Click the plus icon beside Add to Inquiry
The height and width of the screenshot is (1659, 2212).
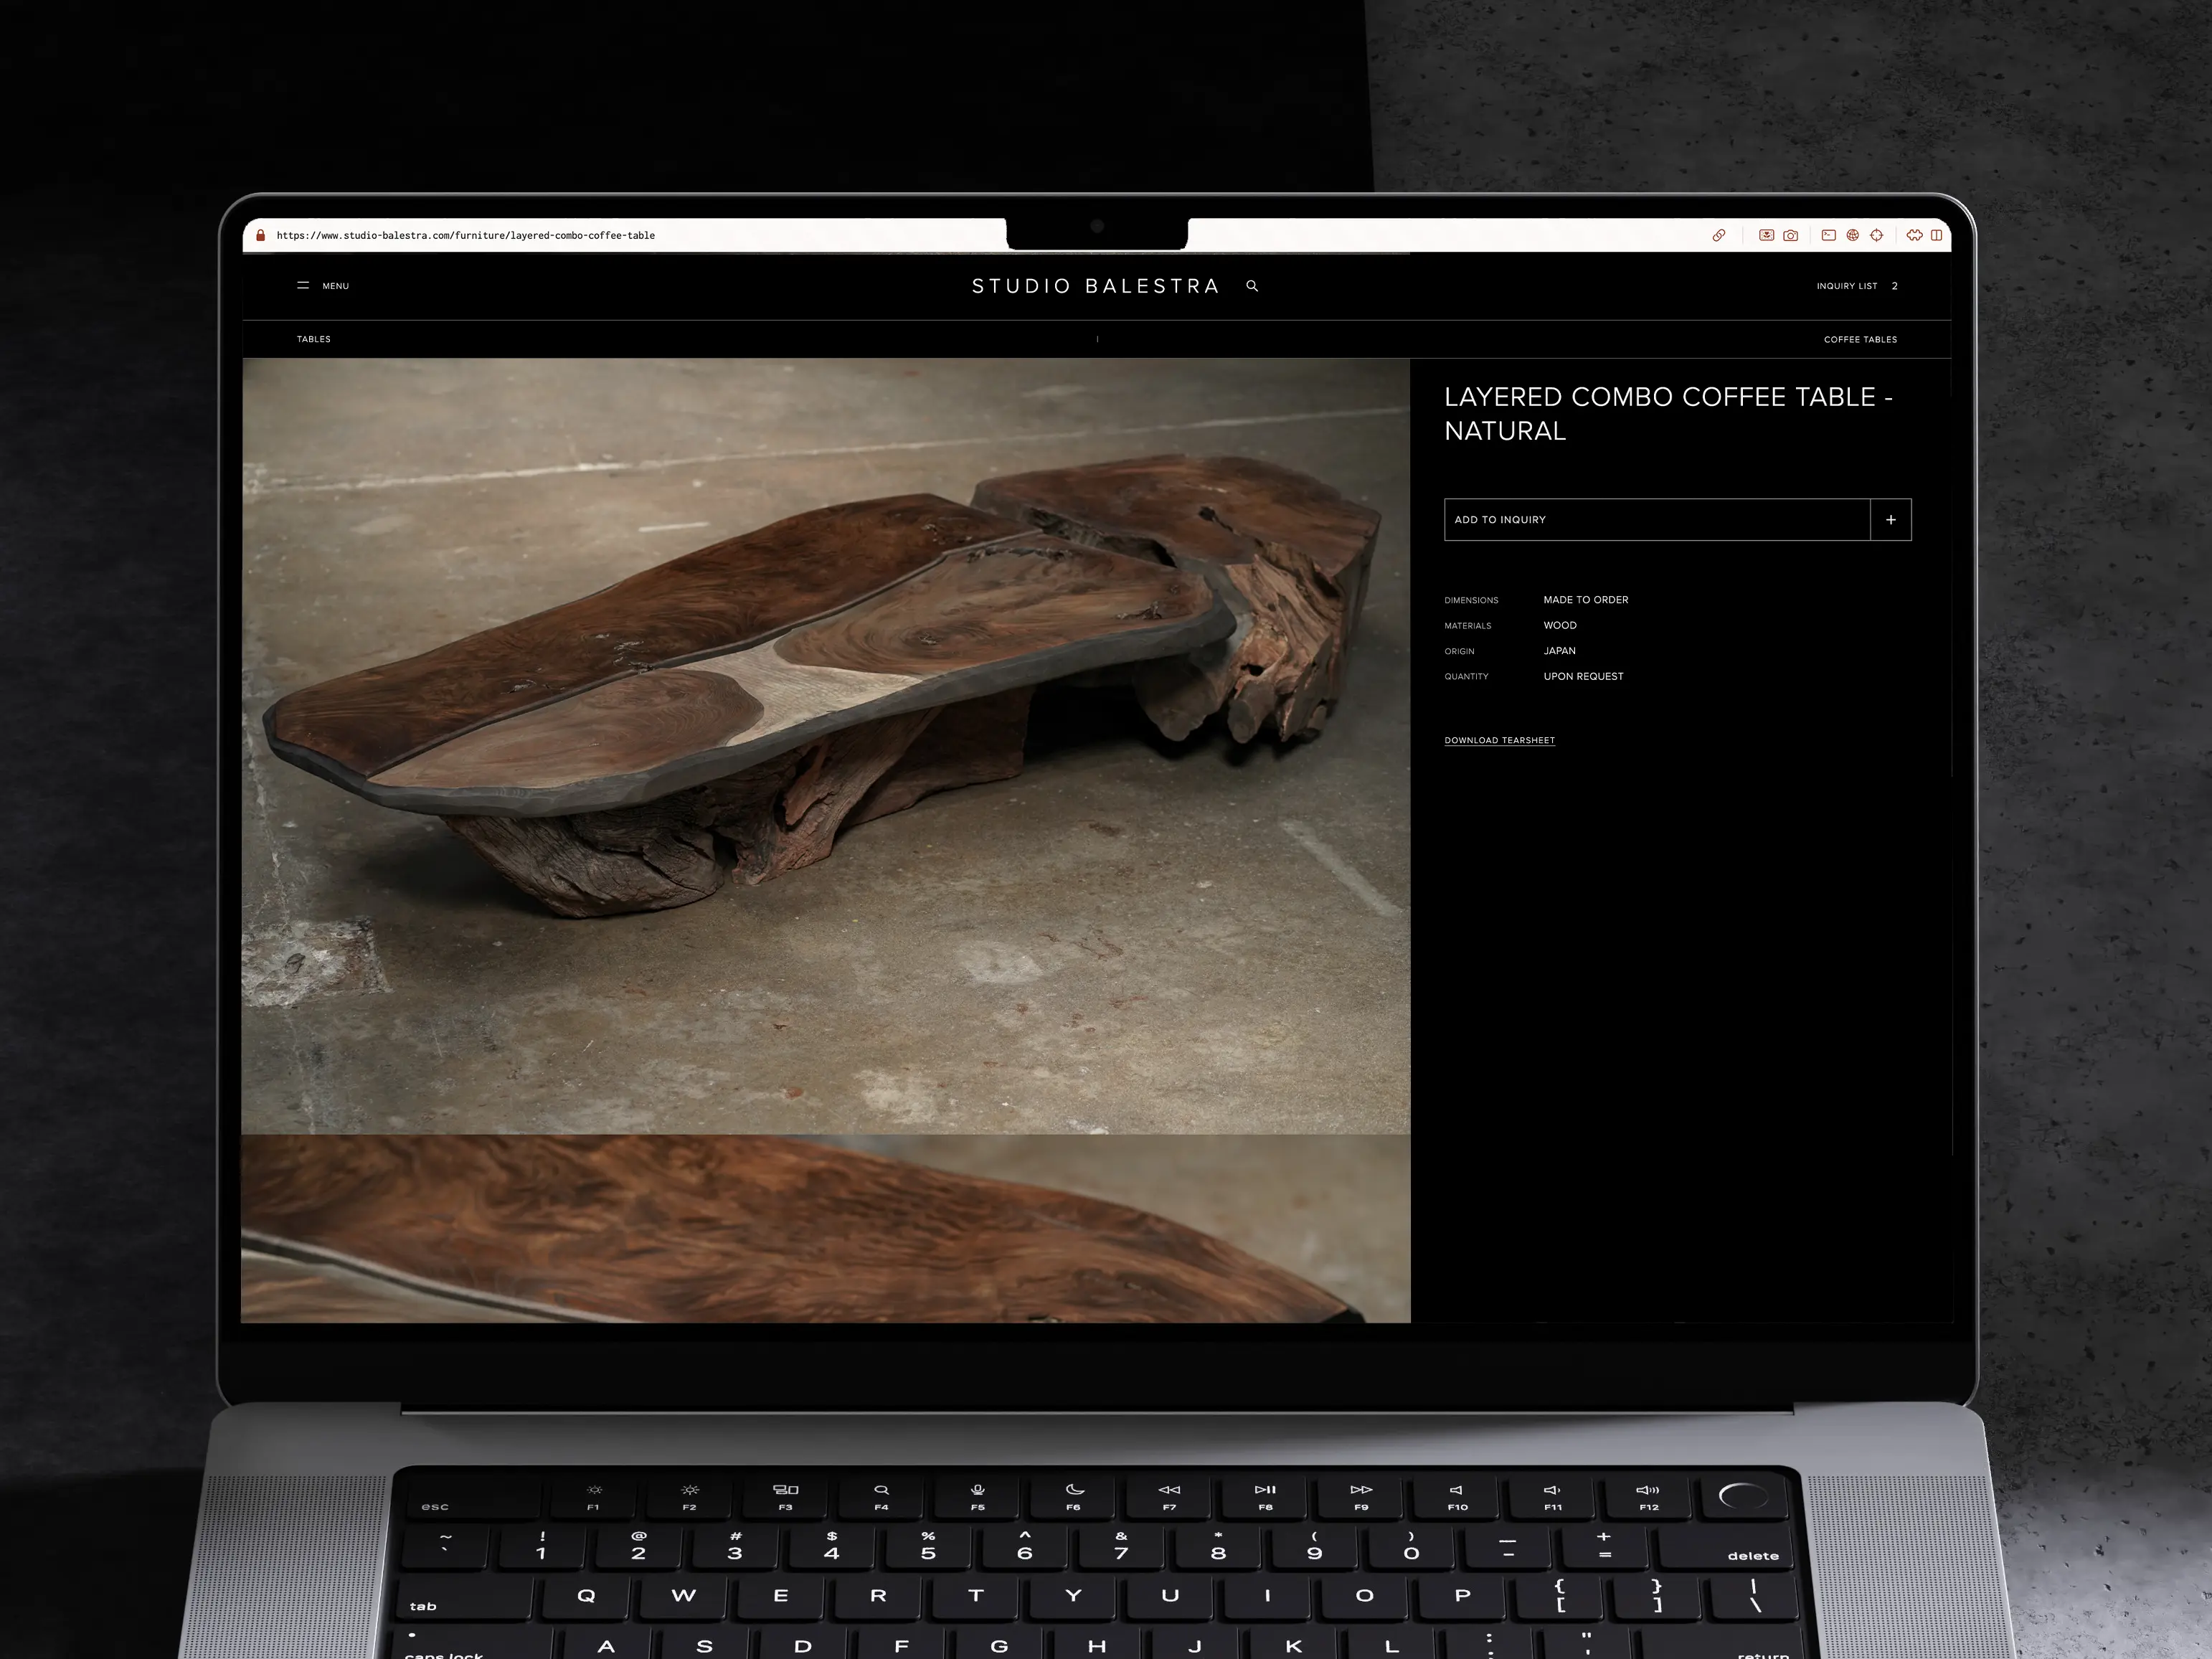click(x=1891, y=520)
